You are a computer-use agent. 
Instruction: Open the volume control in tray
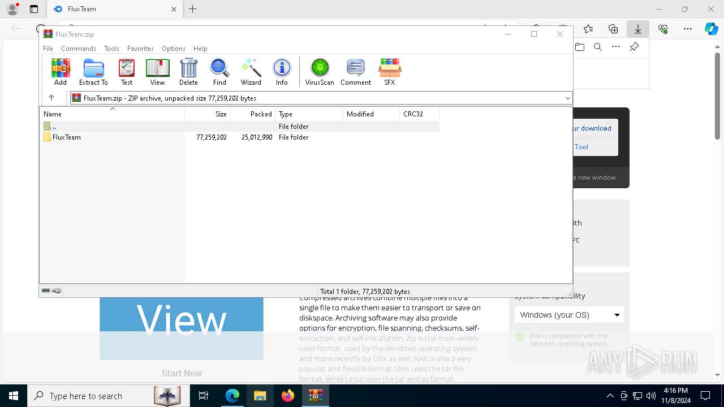click(x=651, y=396)
